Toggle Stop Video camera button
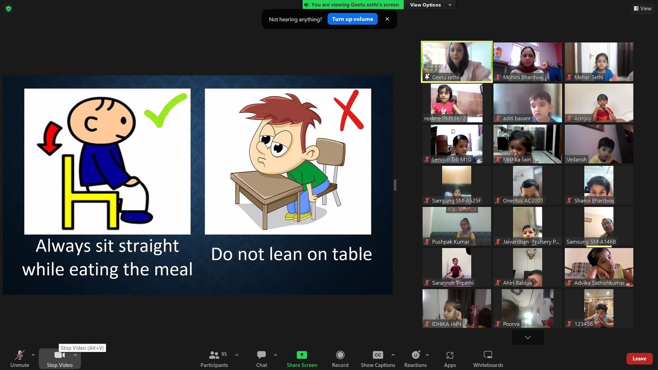 pyautogui.click(x=60, y=358)
